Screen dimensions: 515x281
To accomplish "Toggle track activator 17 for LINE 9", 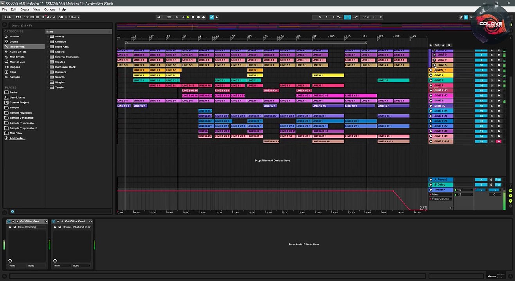I will coord(481,101).
